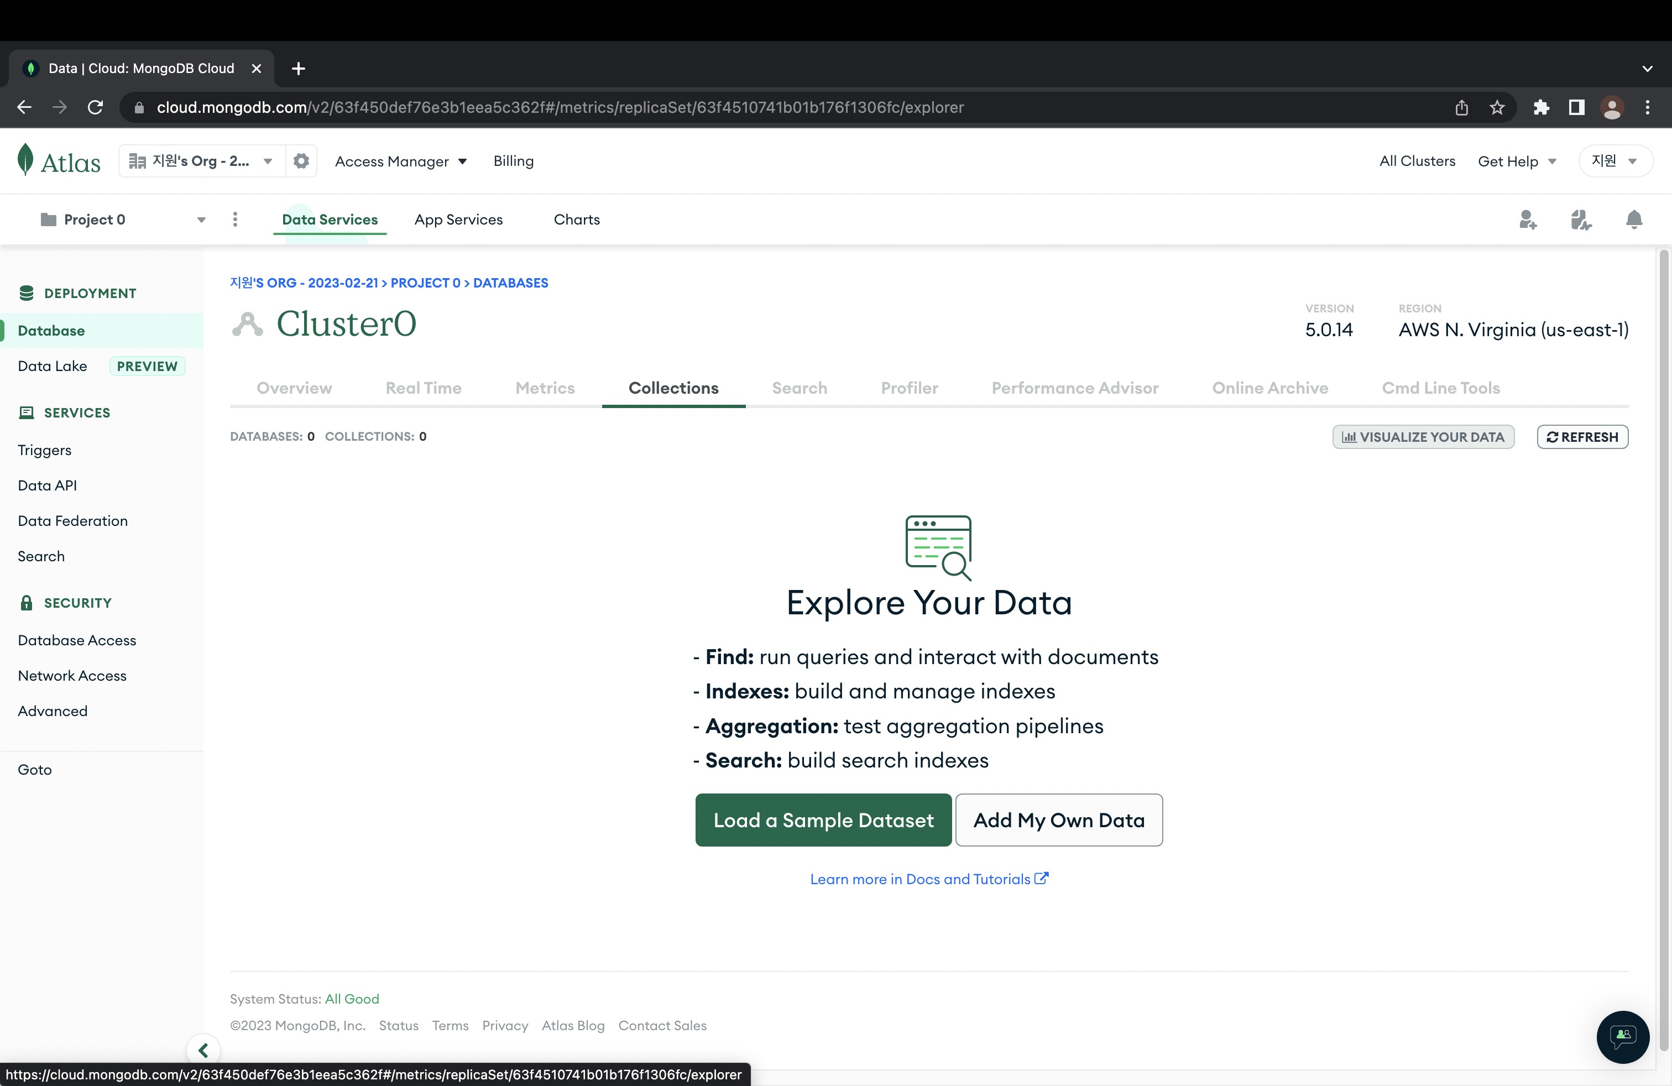Switch to the App Services tab
Screen dimensions: 1672x1086
(x=459, y=220)
